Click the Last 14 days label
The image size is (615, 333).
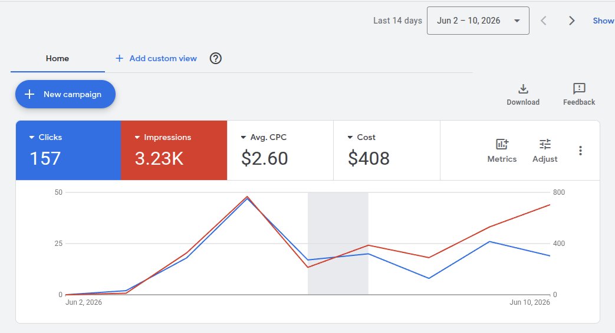(397, 21)
